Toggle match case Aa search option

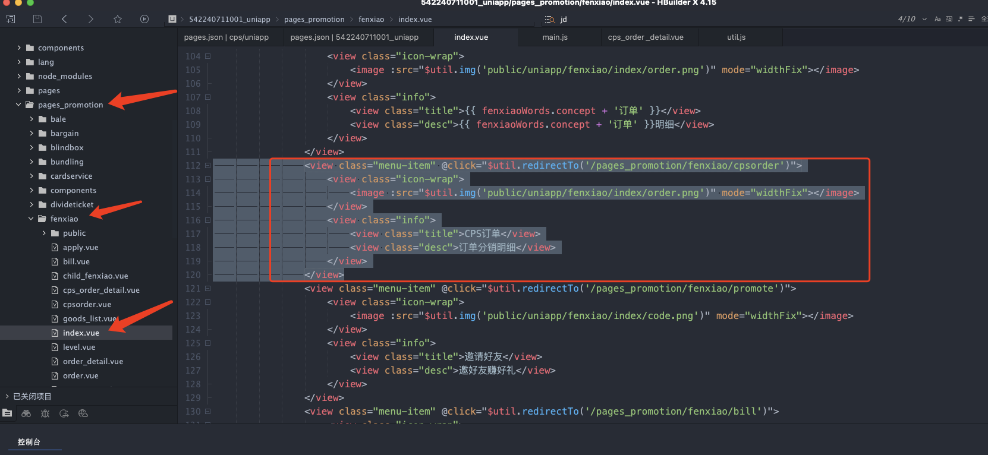tap(937, 19)
